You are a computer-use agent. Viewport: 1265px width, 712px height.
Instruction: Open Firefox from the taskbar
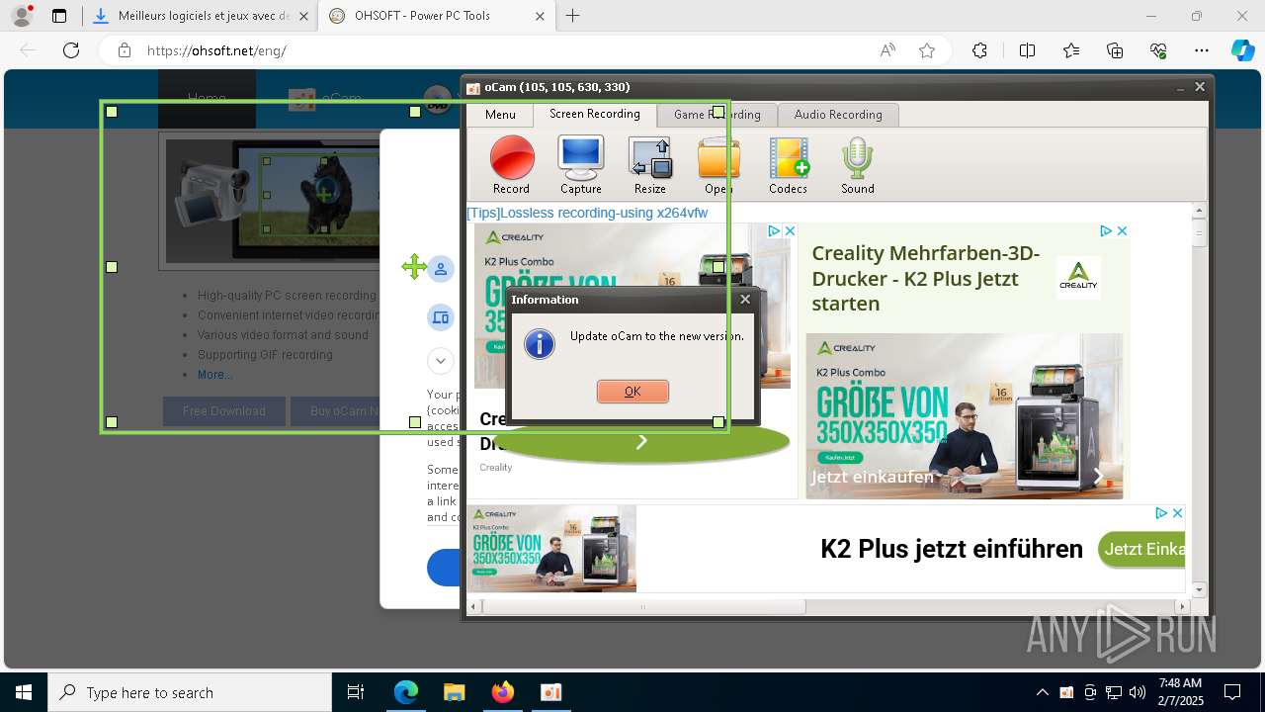(503, 692)
